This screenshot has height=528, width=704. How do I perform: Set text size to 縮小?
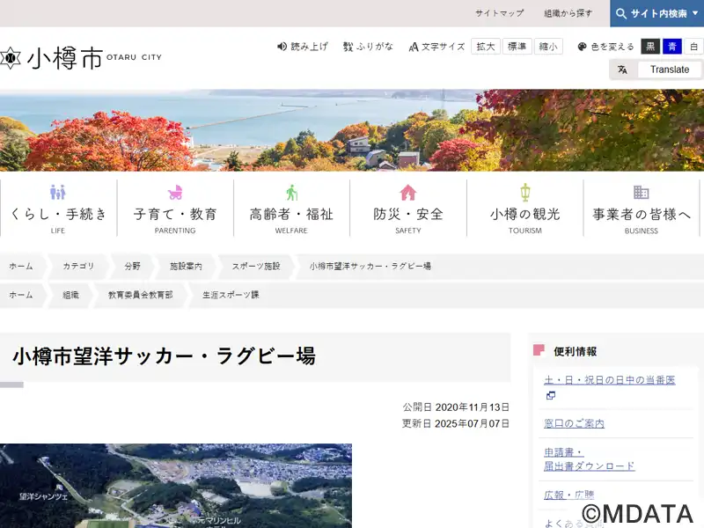pyautogui.click(x=548, y=47)
